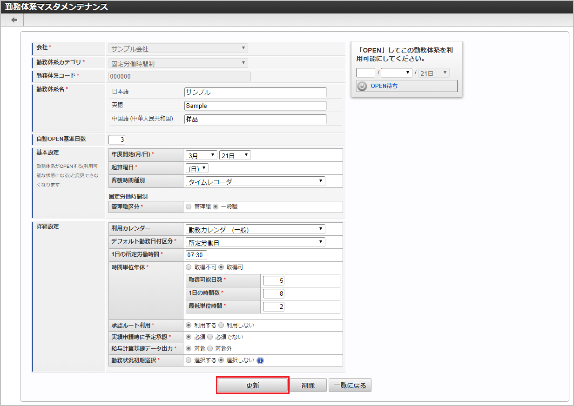Click the 詳細設定 section label
Viewport: 574px width, 406px height.
pyautogui.click(x=48, y=226)
